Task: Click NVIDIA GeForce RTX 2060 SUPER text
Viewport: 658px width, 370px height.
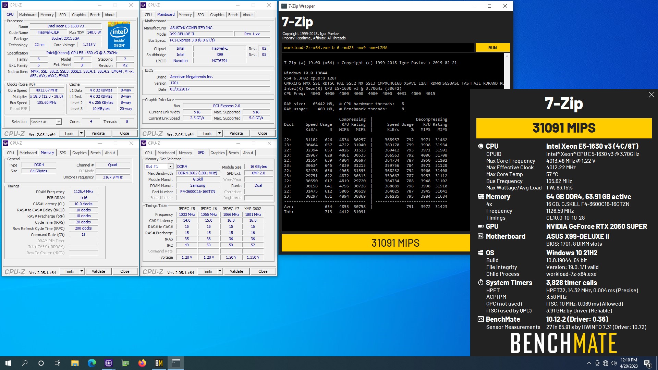Action: pos(597,226)
